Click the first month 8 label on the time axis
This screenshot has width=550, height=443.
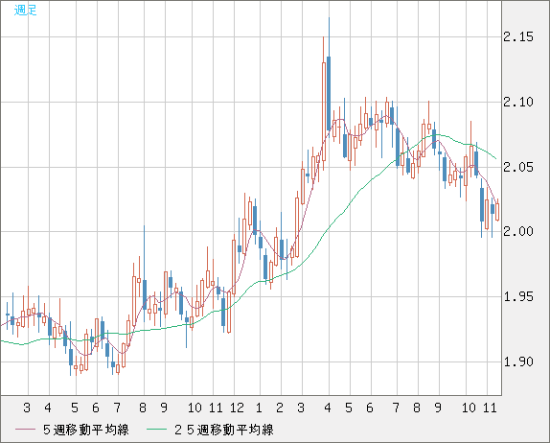point(143,408)
